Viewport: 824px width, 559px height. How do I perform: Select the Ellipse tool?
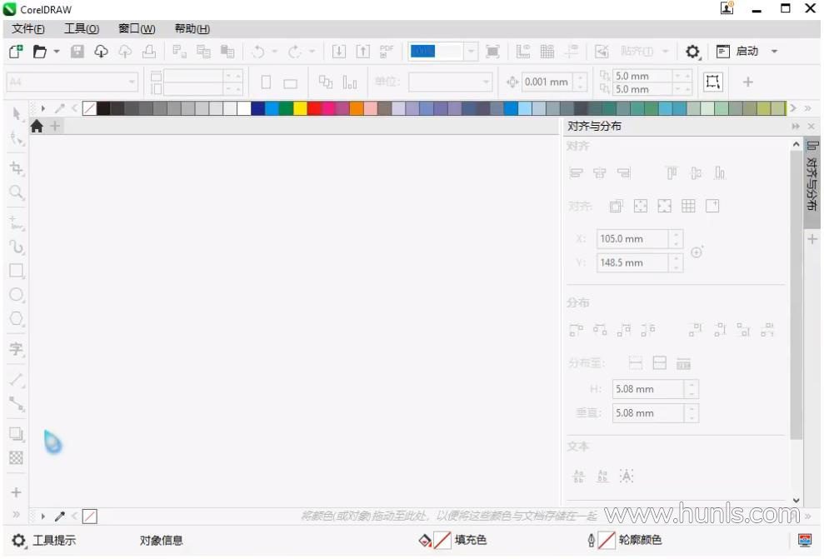coord(17,295)
